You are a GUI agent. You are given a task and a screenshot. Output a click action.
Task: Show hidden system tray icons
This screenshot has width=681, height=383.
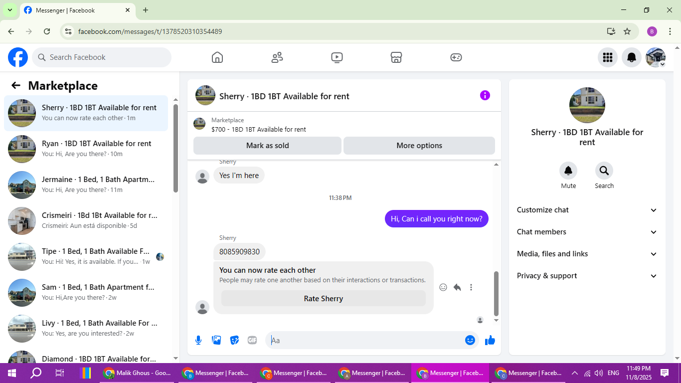pyautogui.click(x=575, y=373)
